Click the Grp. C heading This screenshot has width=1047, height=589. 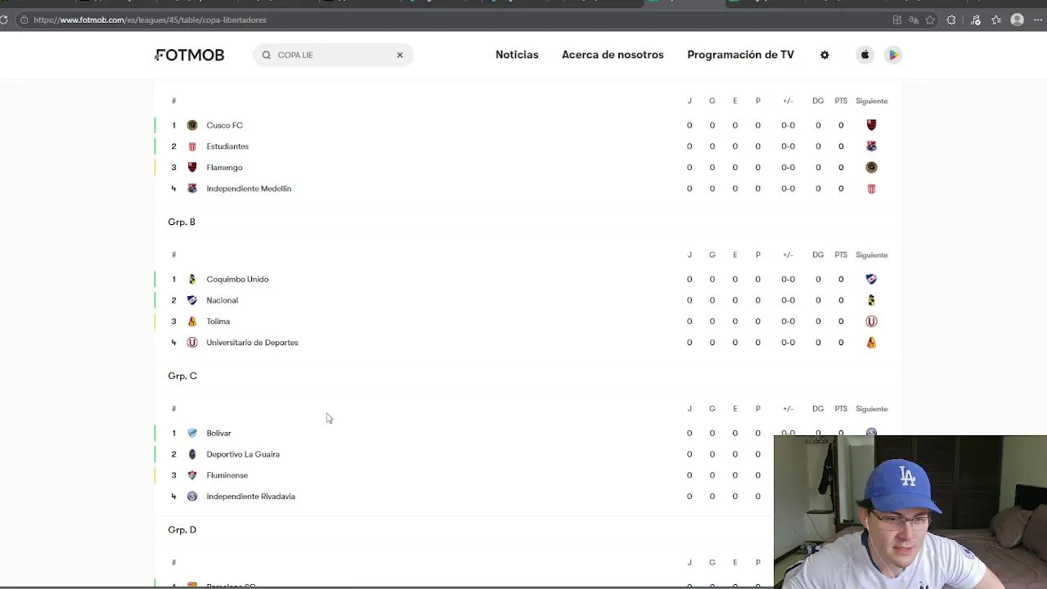(x=182, y=375)
